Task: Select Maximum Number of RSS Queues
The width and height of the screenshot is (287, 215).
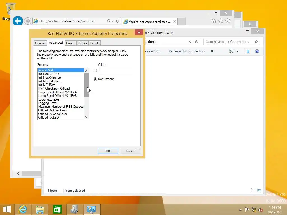Action: click(x=61, y=107)
